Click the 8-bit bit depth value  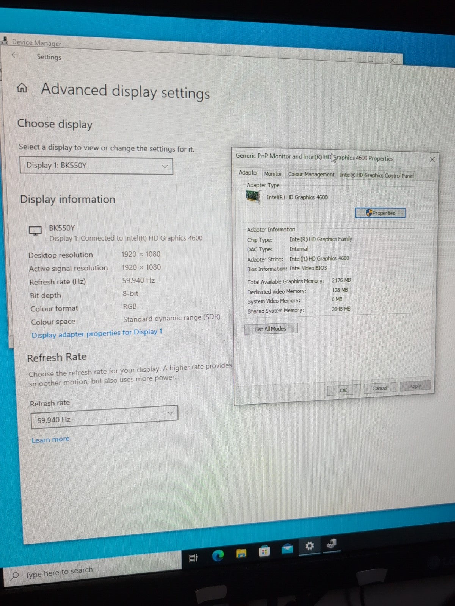pos(130,294)
